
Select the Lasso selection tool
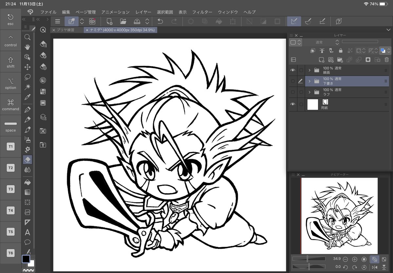(28, 77)
